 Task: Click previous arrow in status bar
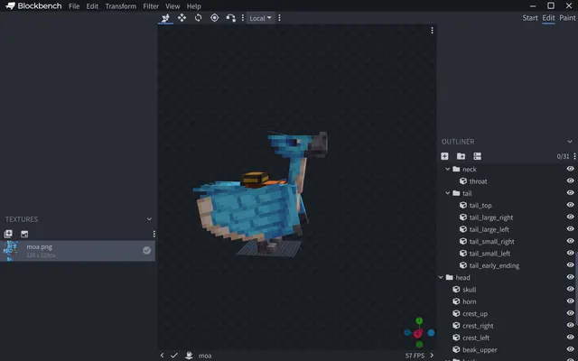click(x=163, y=356)
